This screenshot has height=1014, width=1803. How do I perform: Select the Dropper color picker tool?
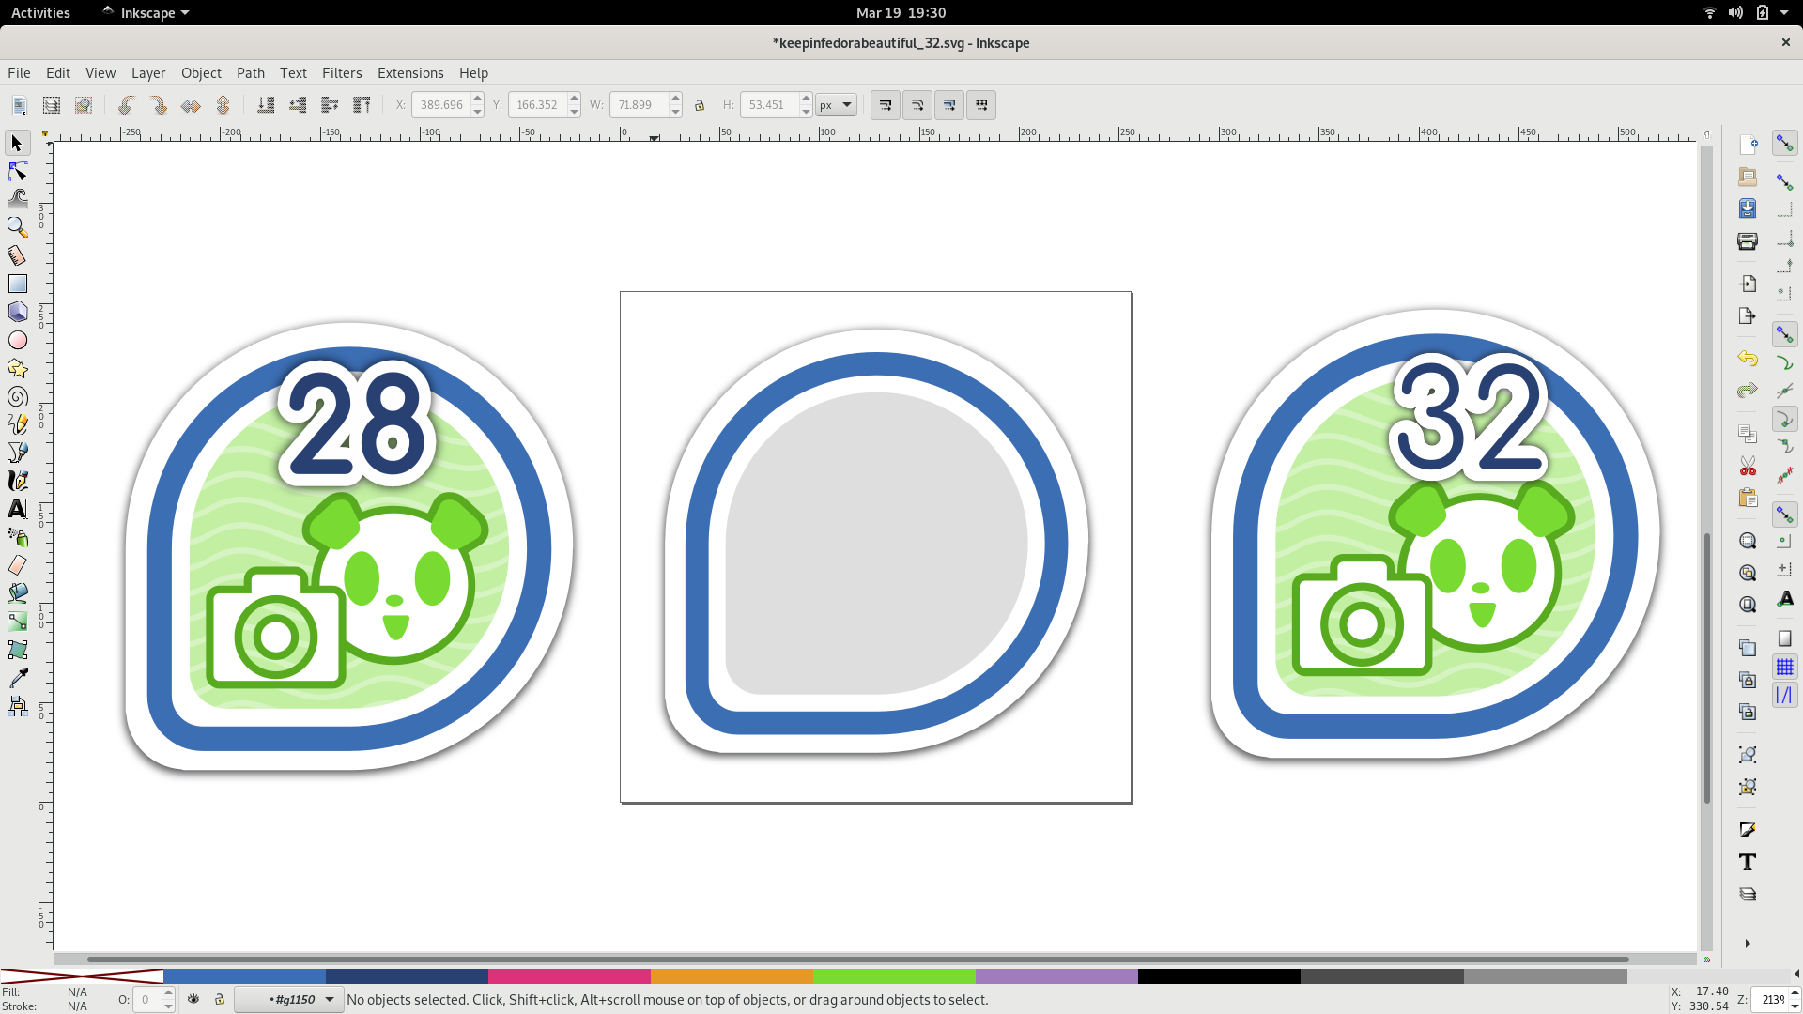click(x=17, y=678)
